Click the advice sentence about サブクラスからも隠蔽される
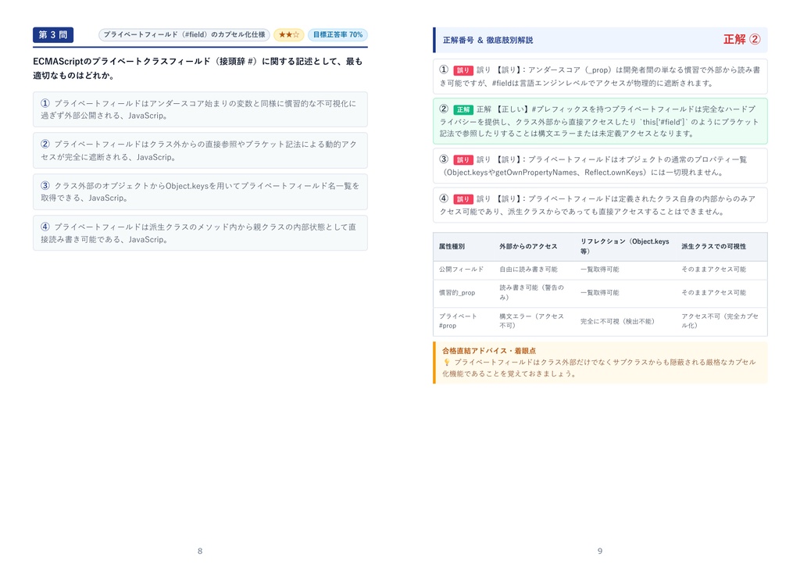This screenshot has height=568, width=800. [599, 368]
